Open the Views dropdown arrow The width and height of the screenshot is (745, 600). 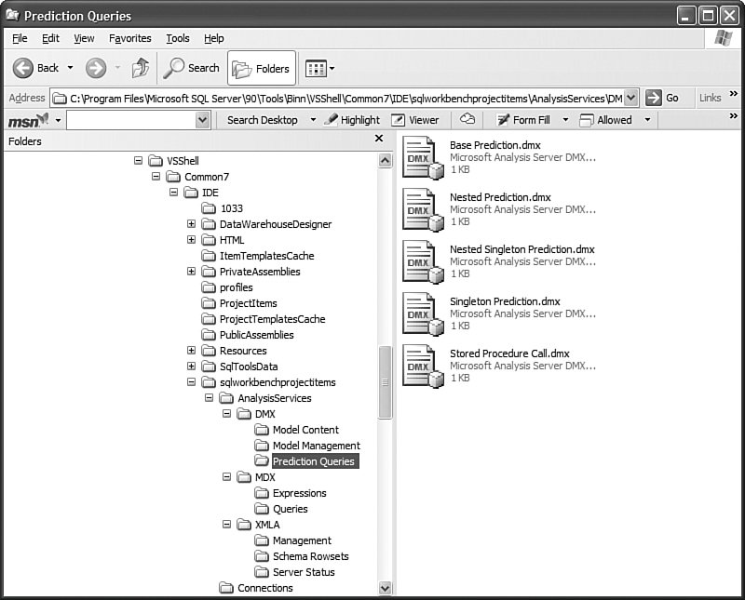click(x=332, y=69)
